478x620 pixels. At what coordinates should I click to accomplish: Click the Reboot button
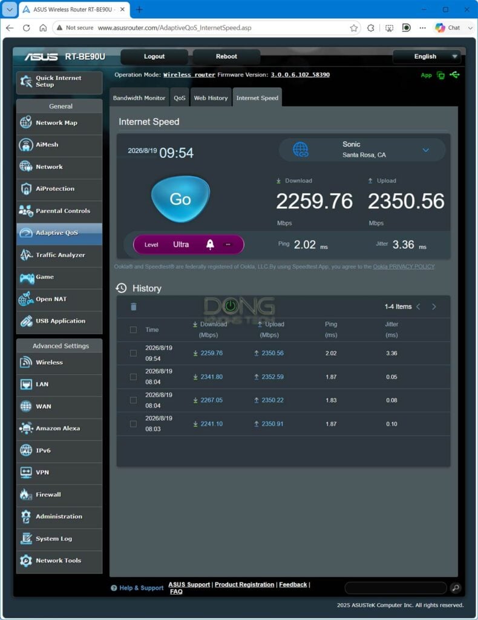(x=226, y=56)
